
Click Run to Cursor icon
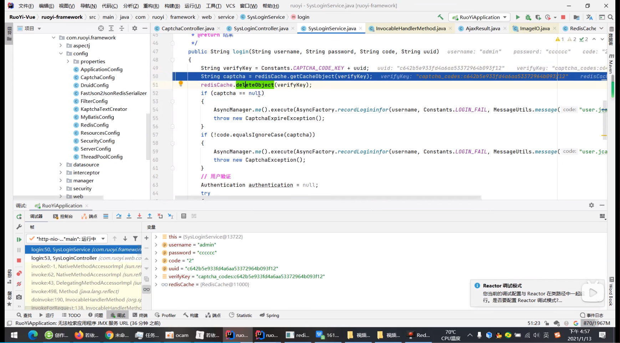coord(171,216)
